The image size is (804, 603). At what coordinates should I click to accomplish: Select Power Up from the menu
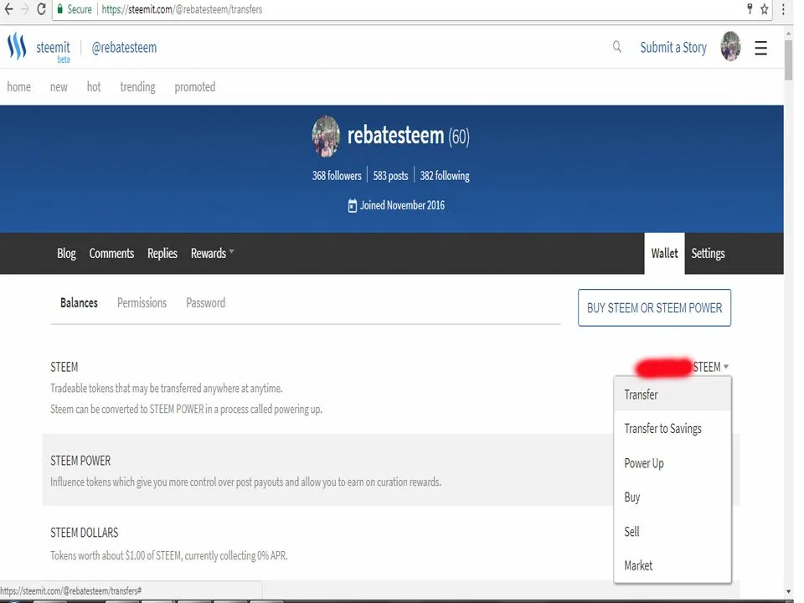tap(673, 463)
